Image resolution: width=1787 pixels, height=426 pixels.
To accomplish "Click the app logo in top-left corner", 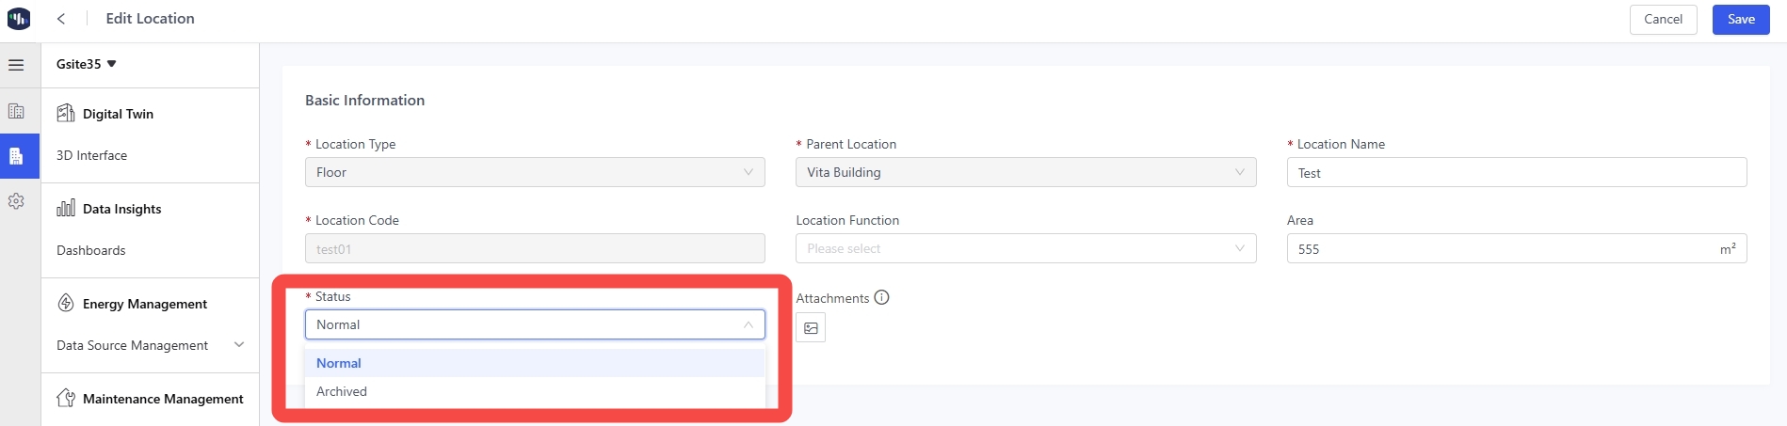I will 19,19.
